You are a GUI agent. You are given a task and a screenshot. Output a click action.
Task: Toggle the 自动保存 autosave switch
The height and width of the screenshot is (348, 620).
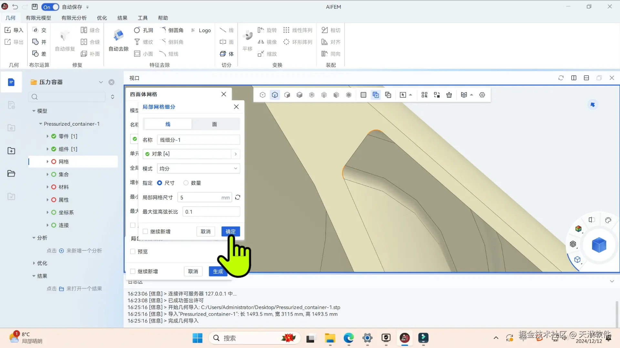(50, 7)
